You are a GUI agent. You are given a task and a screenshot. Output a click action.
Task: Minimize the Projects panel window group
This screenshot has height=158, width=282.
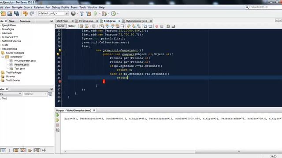[x=52, y=21]
